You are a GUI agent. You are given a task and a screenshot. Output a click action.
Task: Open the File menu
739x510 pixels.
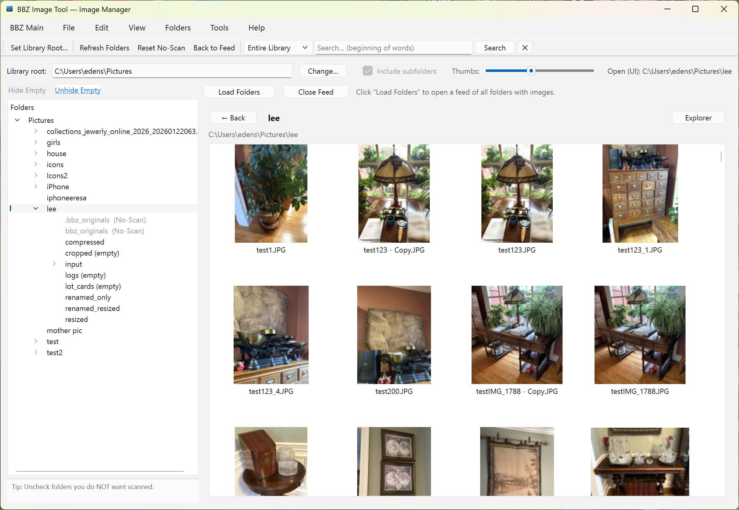pos(69,28)
